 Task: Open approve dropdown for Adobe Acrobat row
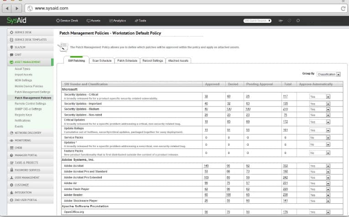pyautogui.click(x=320, y=166)
